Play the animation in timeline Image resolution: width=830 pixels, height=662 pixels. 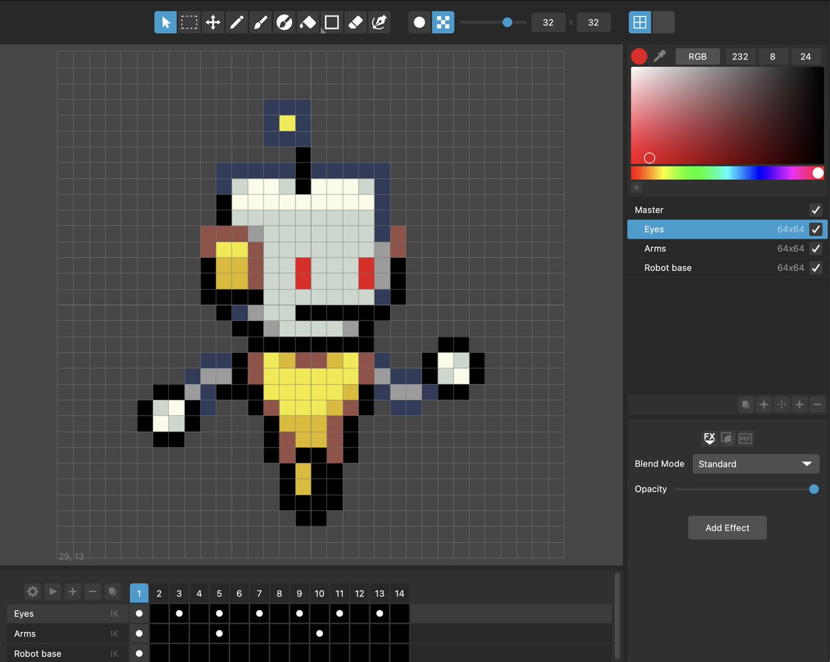(x=53, y=591)
